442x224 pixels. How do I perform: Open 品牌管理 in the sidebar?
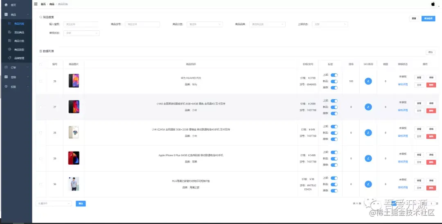[16, 58]
